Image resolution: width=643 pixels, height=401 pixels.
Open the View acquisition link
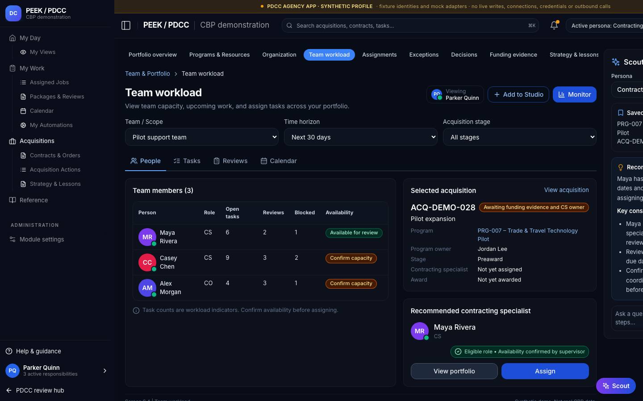click(x=566, y=190)
